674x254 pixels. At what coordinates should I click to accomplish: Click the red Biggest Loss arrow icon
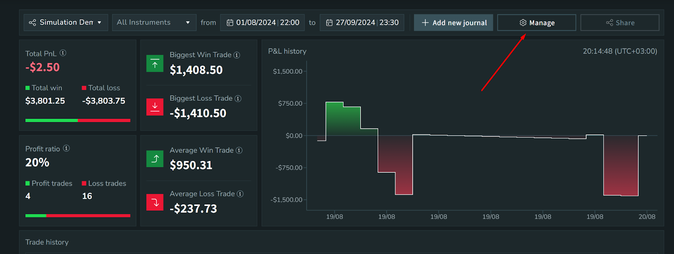click(155, 107)
